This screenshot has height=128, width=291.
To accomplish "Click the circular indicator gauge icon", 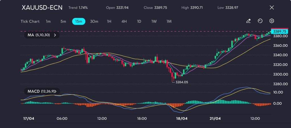I will 260,21.
